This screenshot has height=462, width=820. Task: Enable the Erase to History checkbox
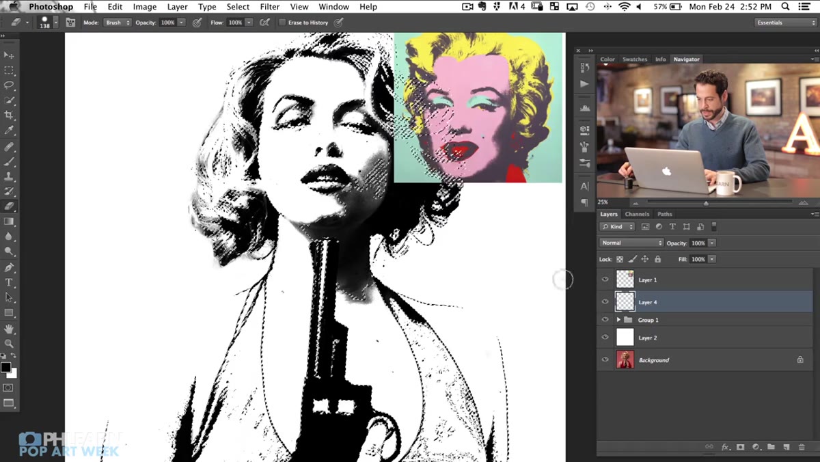point(282,23)
